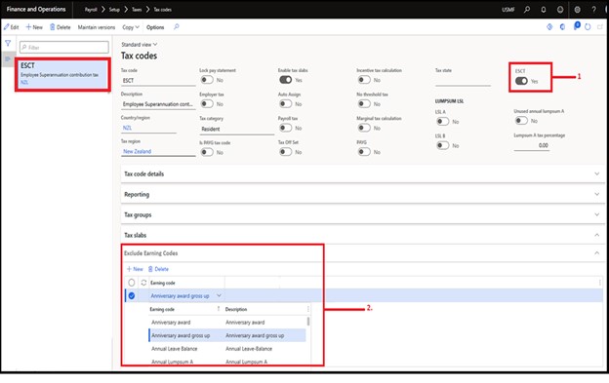The width and height of the screenshot is (609, 383).
Task: Open the attachments icon with badge
Action: [577, 26]
